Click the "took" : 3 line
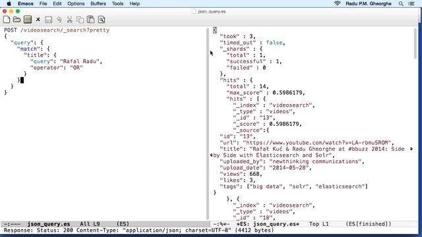This screenshot has width=422, height=237. 237,36
